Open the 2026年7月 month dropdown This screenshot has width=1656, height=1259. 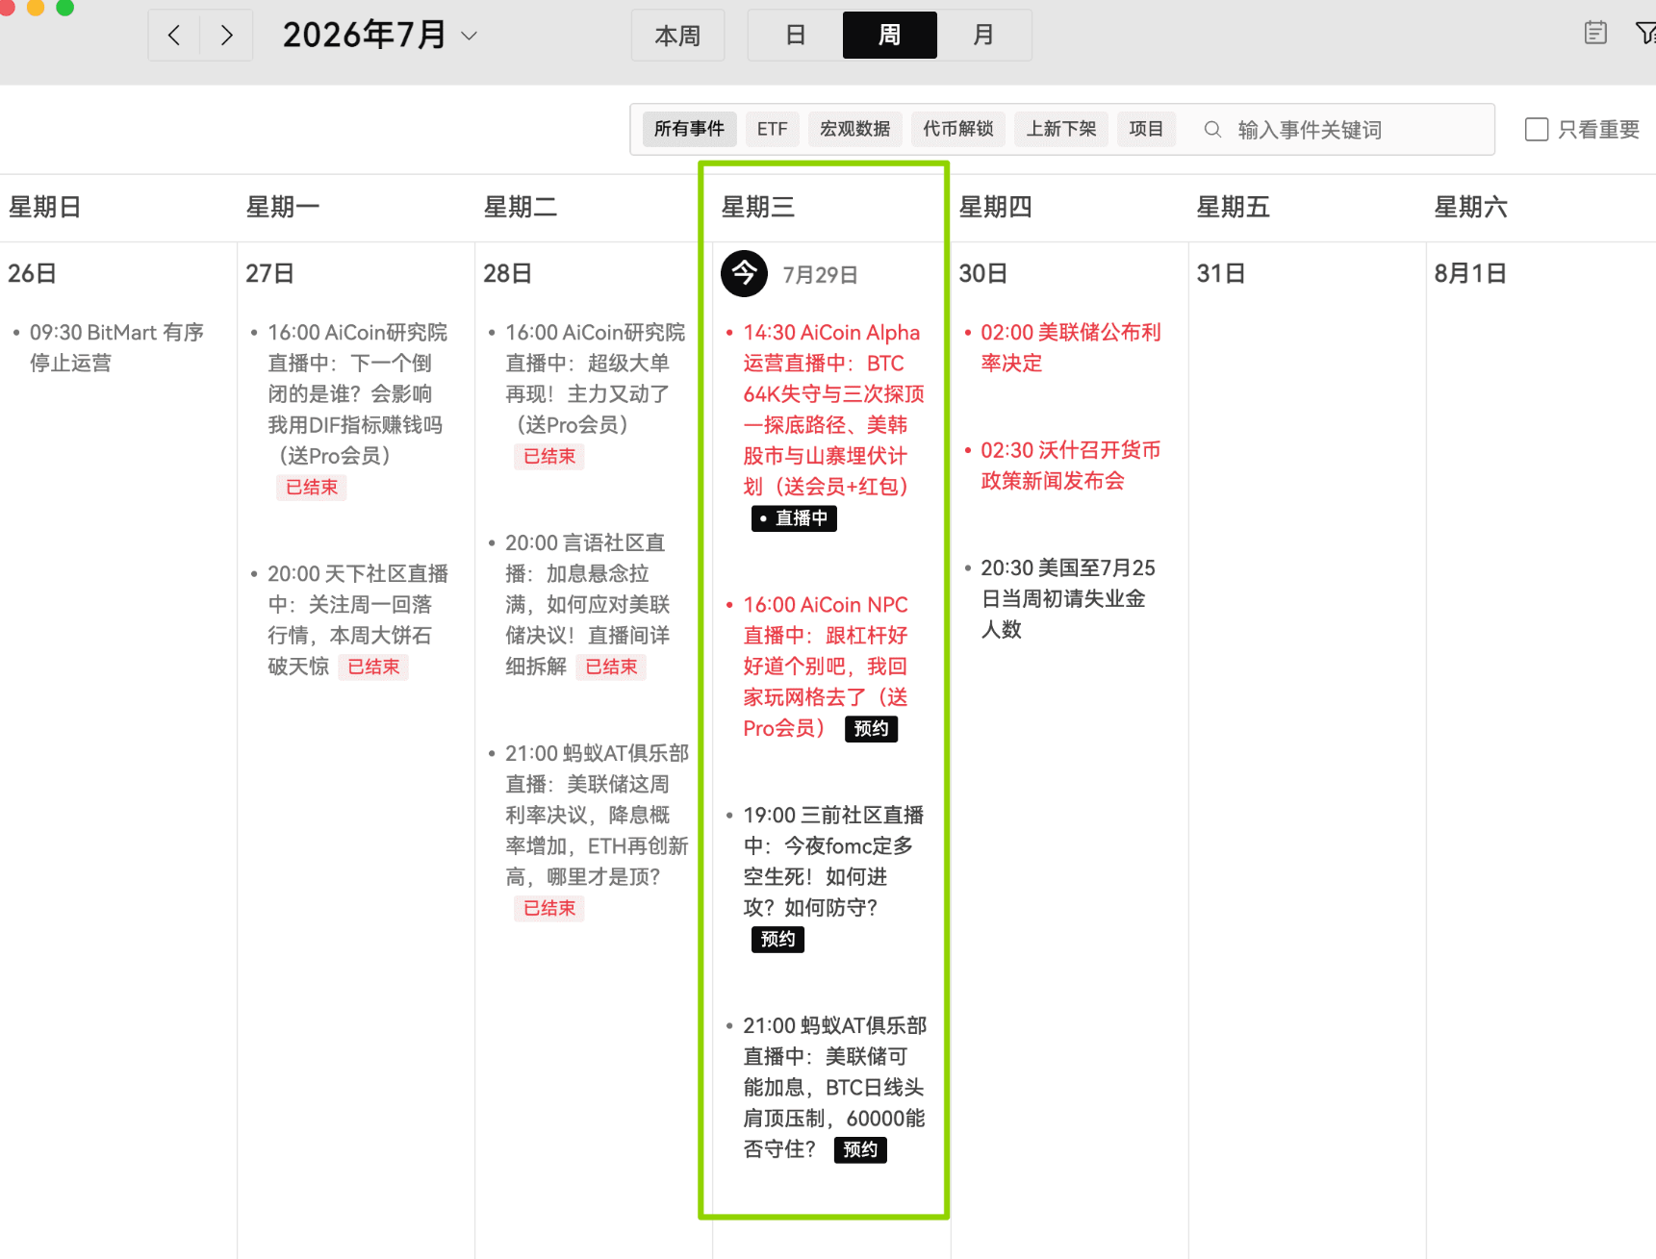[380, 36]
